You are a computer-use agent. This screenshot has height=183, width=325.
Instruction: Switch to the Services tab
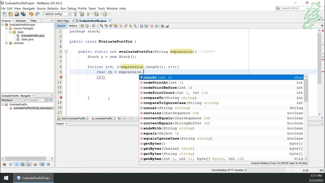pos(21,21)
